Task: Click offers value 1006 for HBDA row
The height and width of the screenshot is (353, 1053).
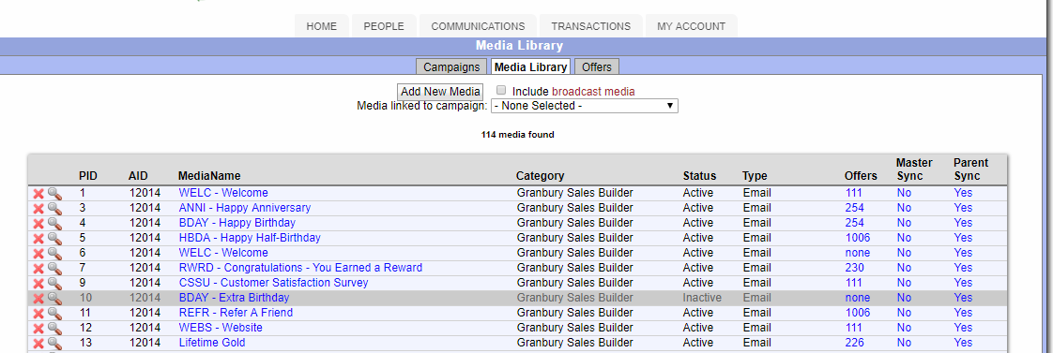Action: 858,238
